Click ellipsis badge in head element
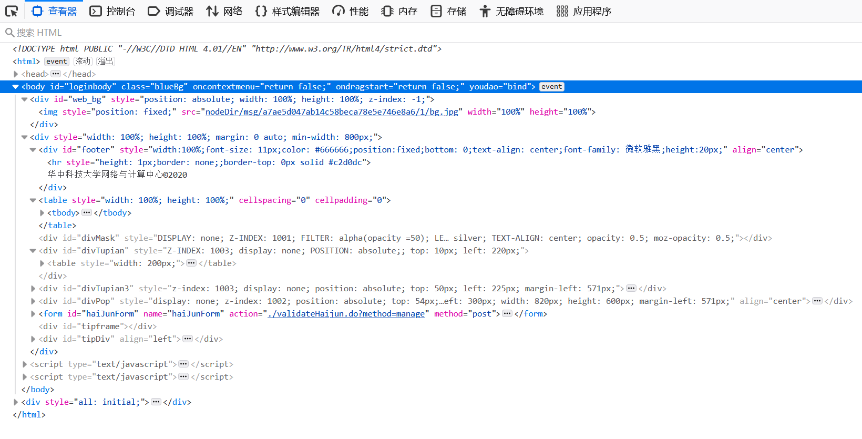Image resolution: width=862 pixels, height=439 pixels. click(56, 74)
